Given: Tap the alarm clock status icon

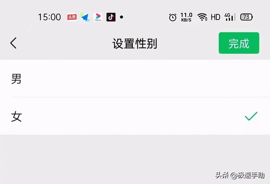Looking at the screenshot, I should (173, 17).
